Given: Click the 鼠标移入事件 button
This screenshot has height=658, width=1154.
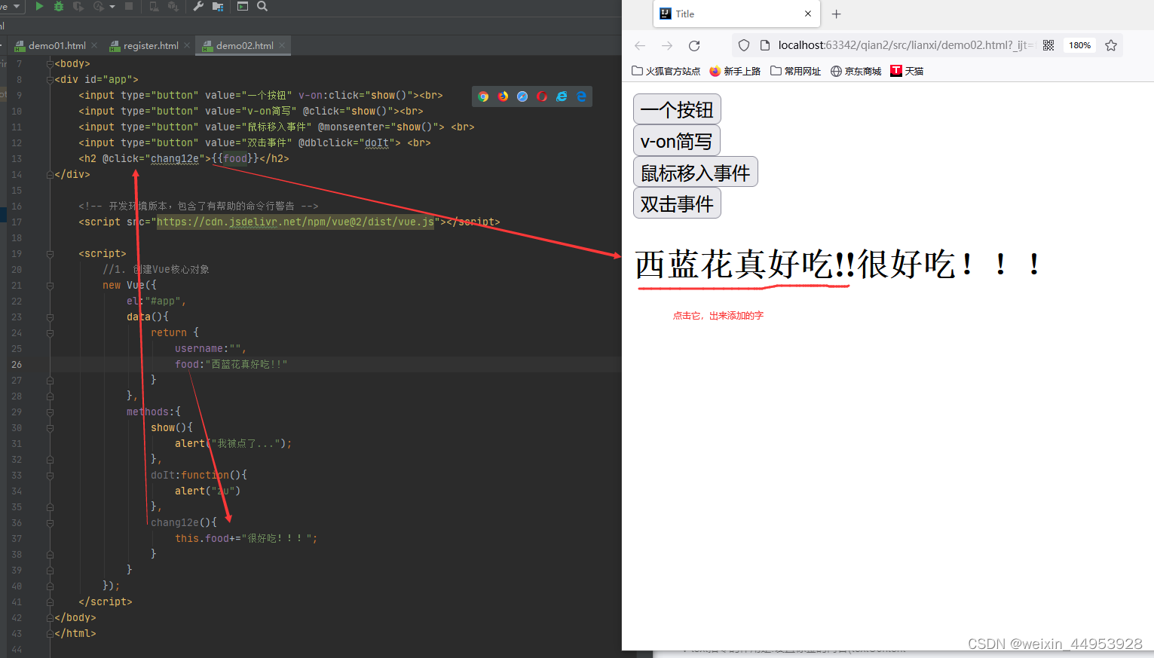Looking at the screenshot, I should [x=695, y=173].
